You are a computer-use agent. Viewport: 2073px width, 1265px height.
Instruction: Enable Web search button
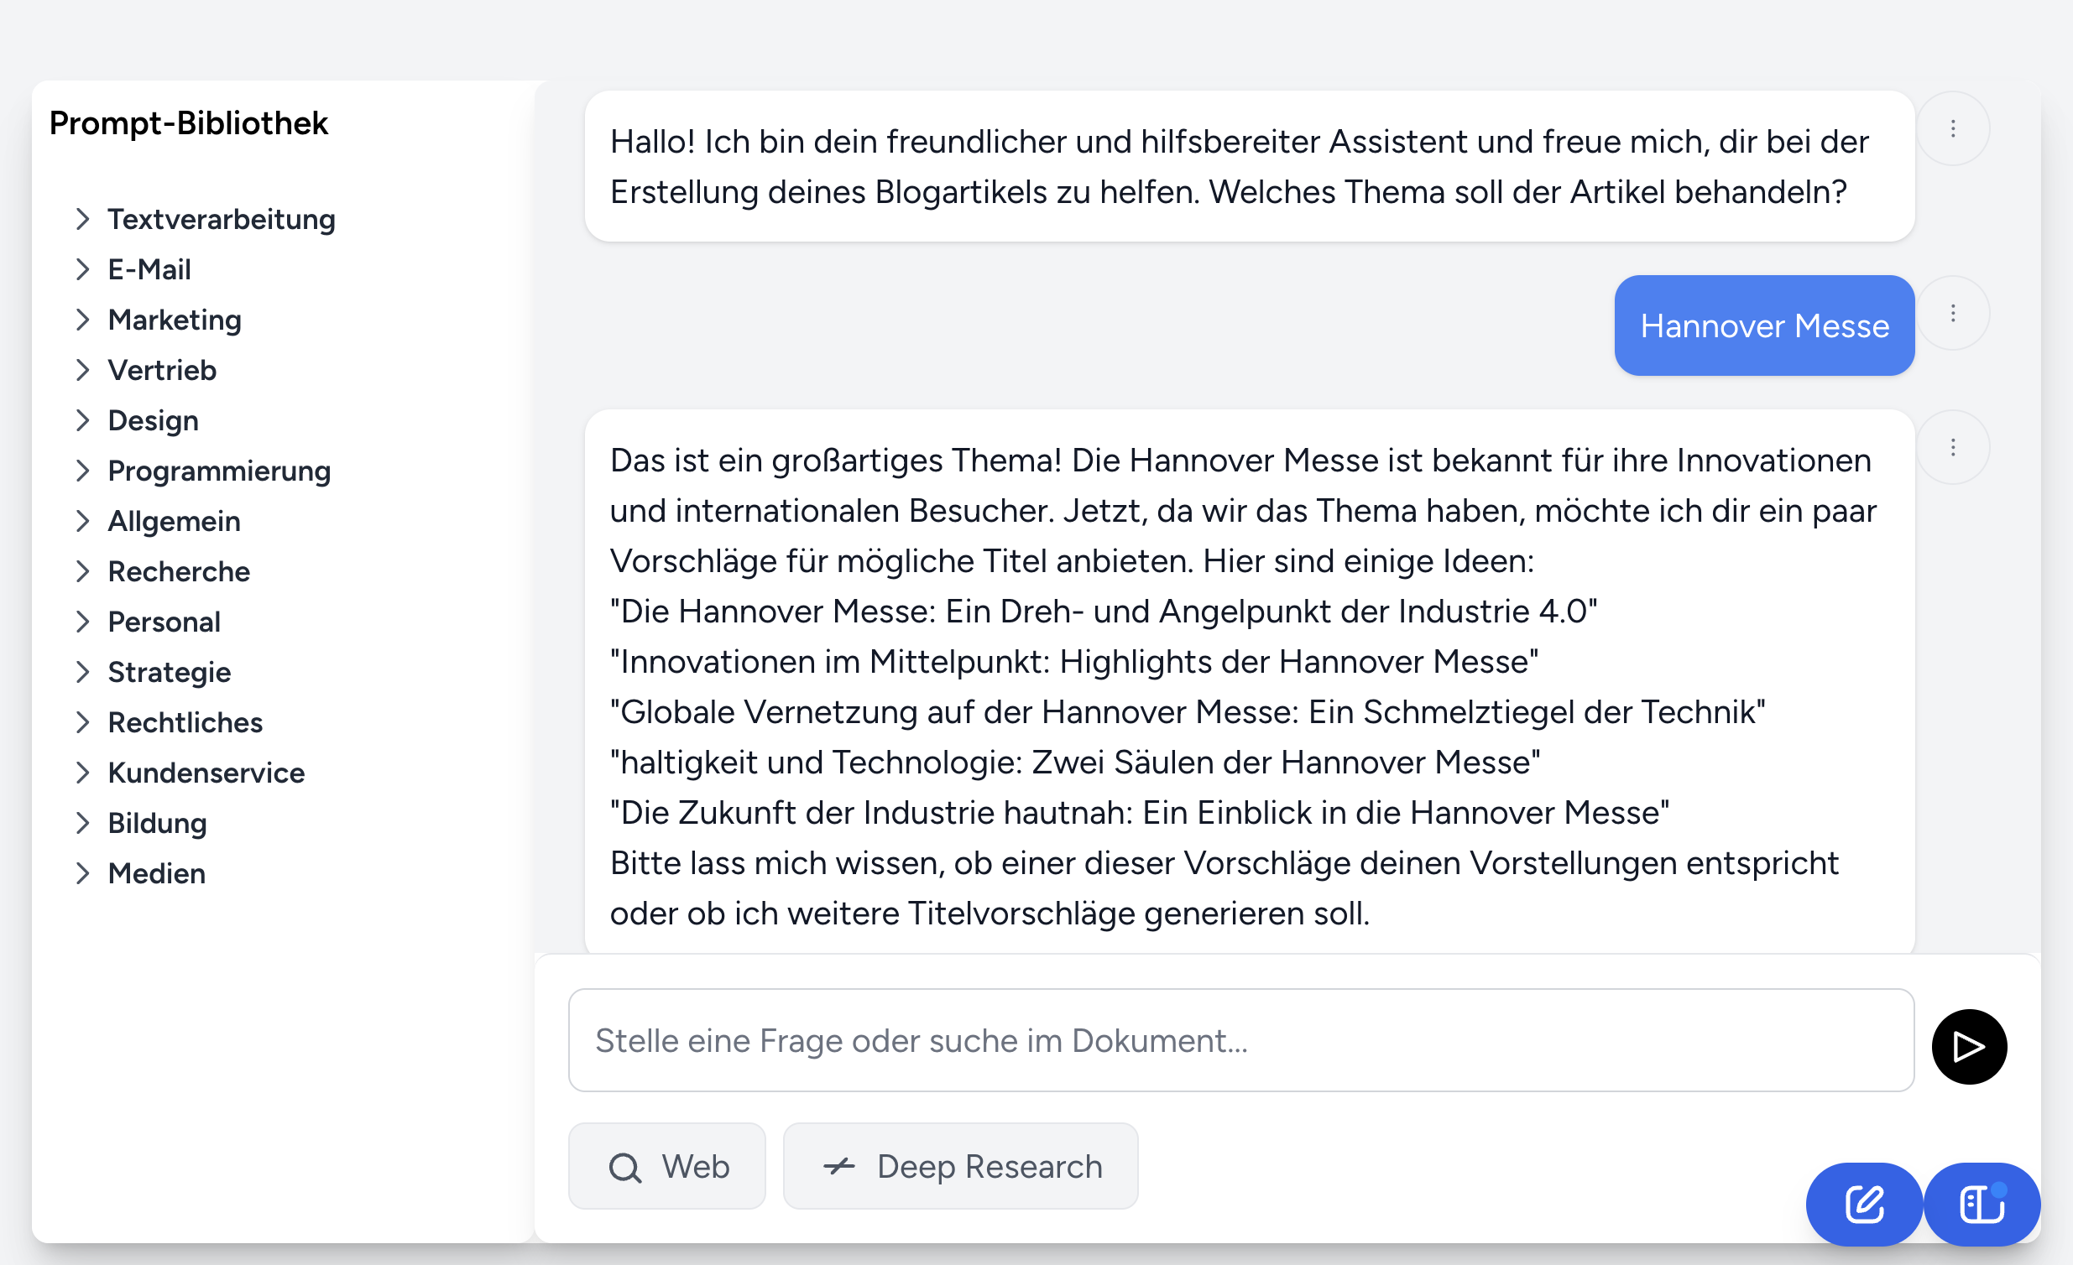[x=667, y=1167]
